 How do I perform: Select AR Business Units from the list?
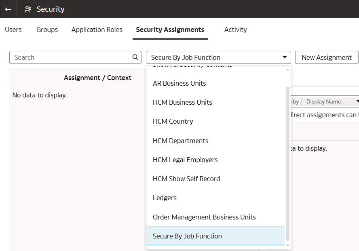[x=179, y=83]
